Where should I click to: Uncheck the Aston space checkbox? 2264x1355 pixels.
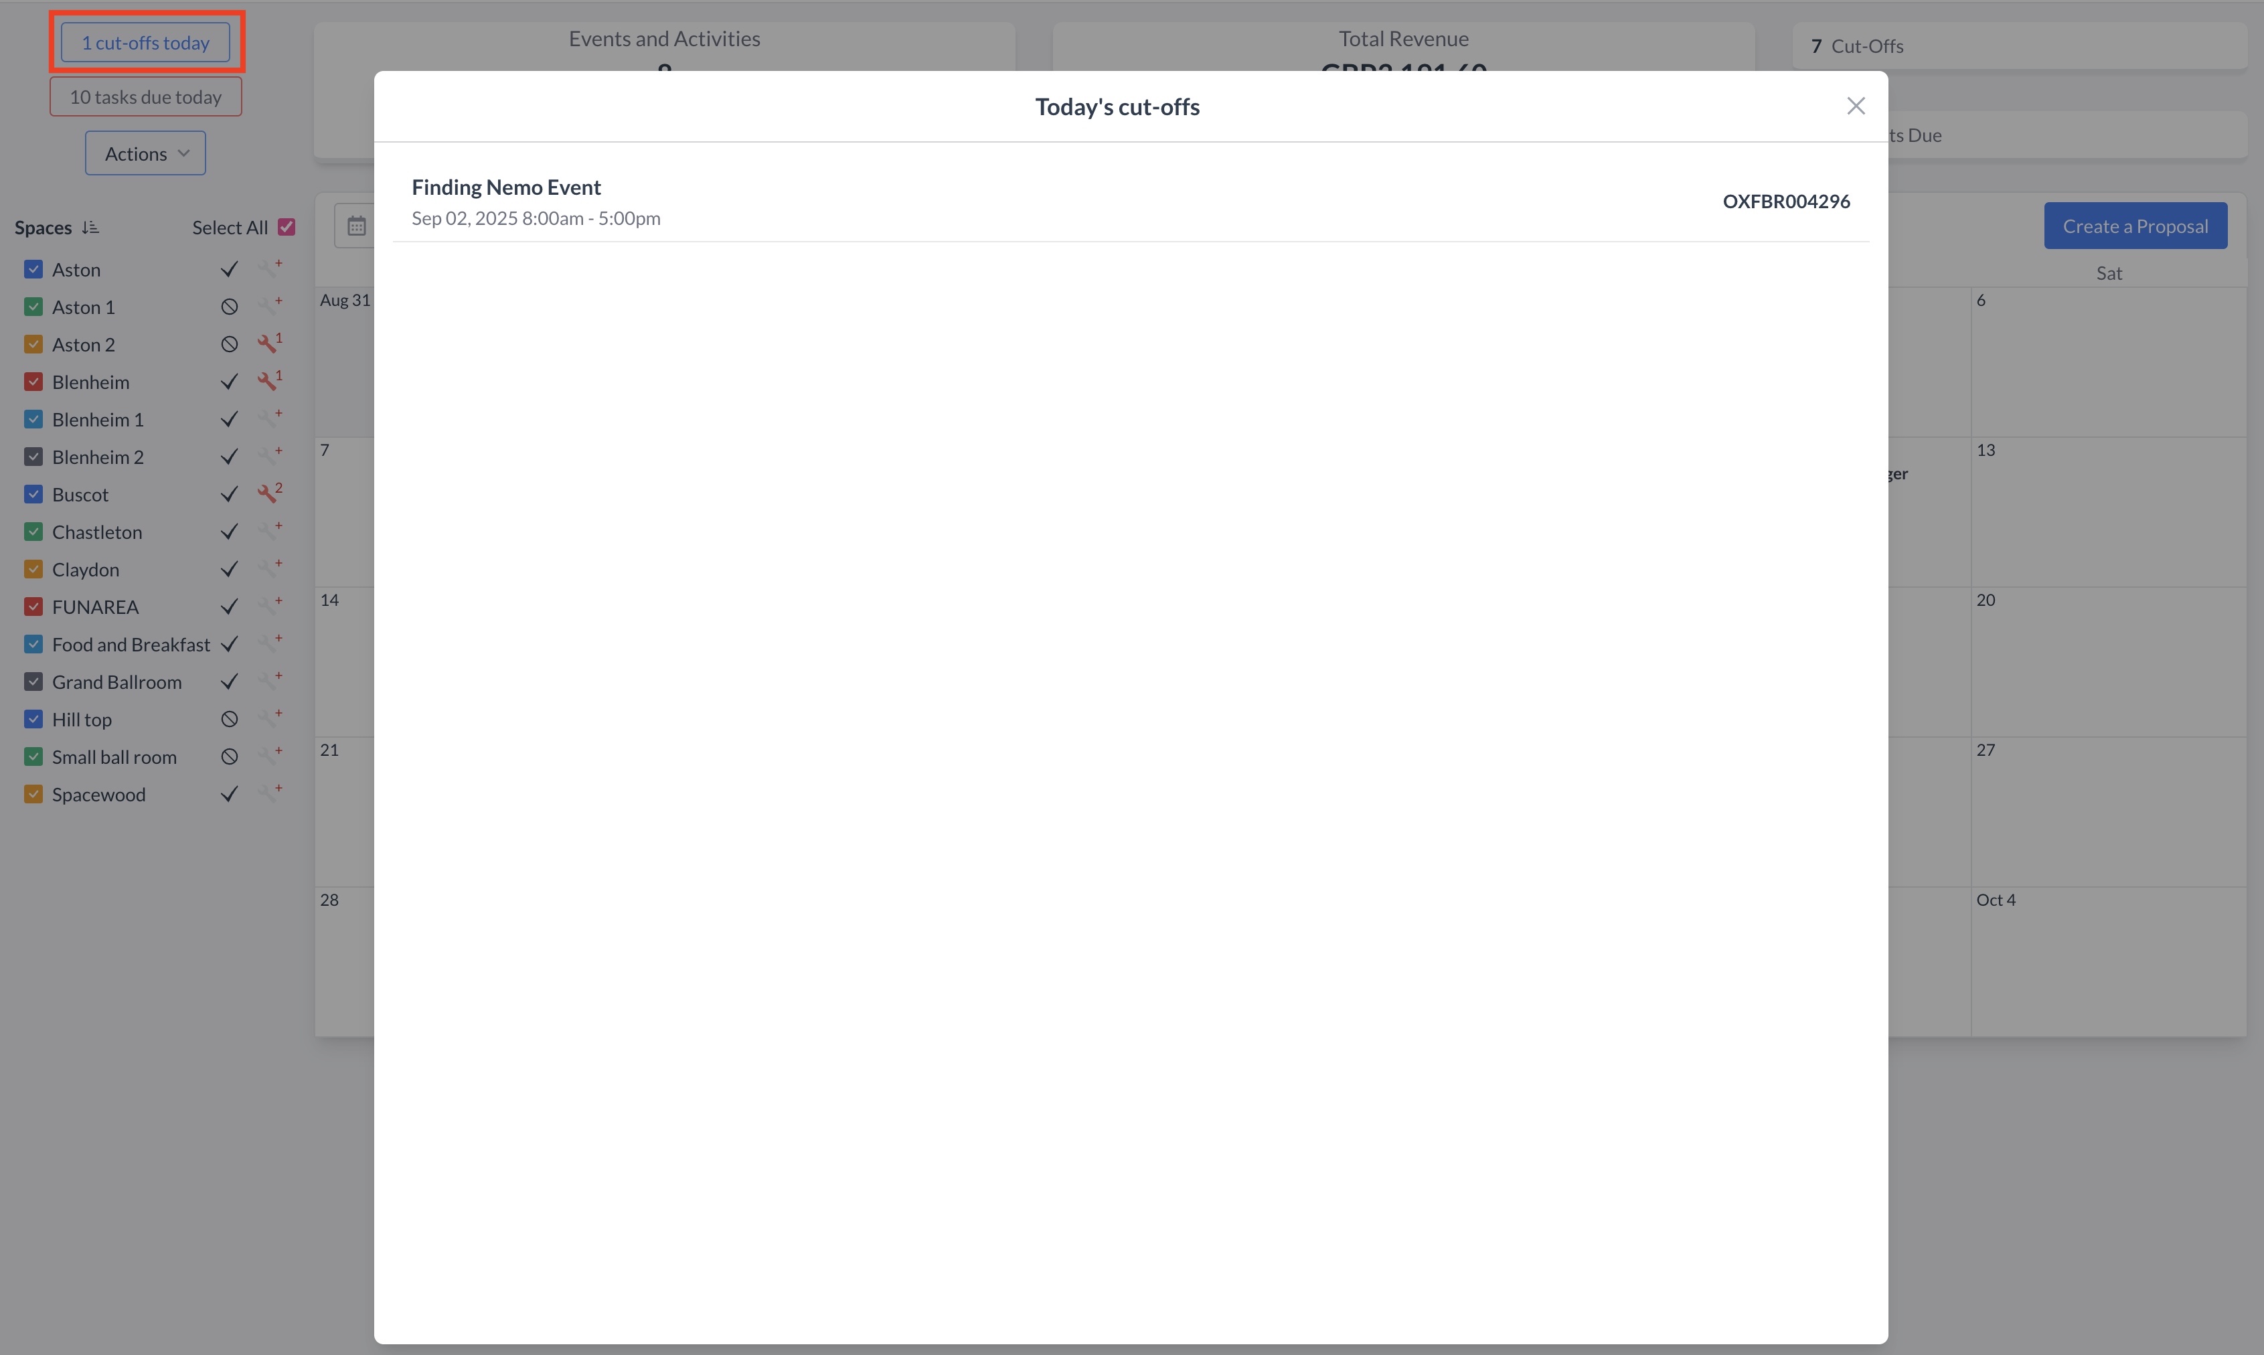33,269
